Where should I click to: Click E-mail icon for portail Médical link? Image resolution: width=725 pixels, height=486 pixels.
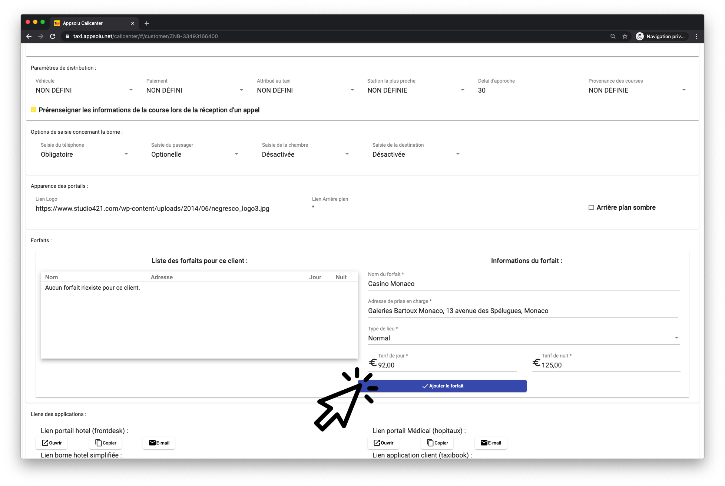484,443
